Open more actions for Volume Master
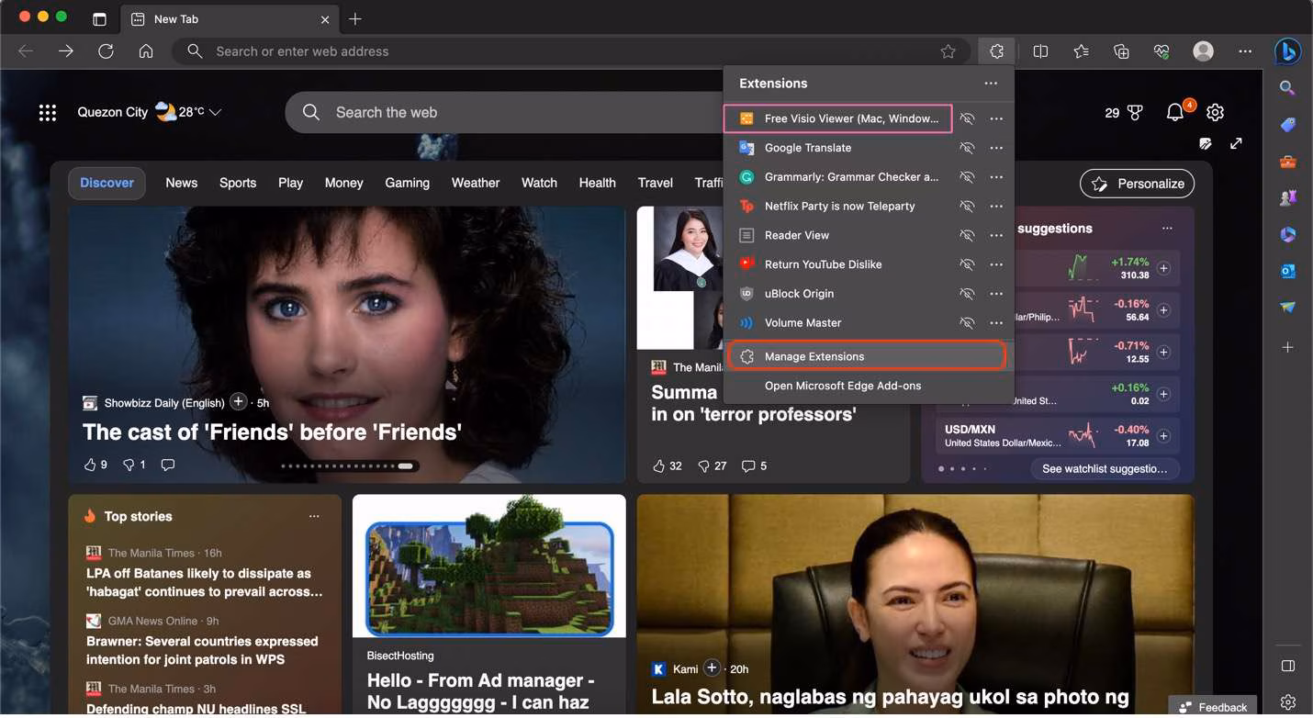 click(996, 323)
